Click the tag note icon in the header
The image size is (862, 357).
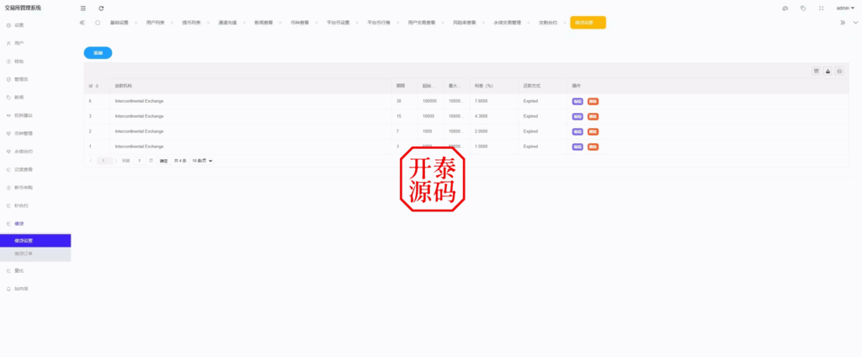(x=803, y=8)
